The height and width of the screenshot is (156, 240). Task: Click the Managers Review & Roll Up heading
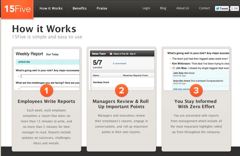point(121,104)
